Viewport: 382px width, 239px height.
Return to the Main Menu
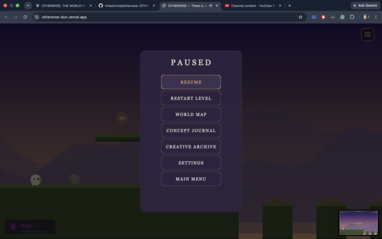click(191, 179)
